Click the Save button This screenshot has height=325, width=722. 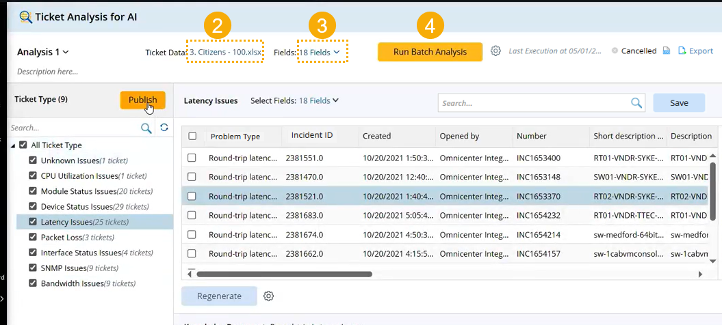coord(679,103)
